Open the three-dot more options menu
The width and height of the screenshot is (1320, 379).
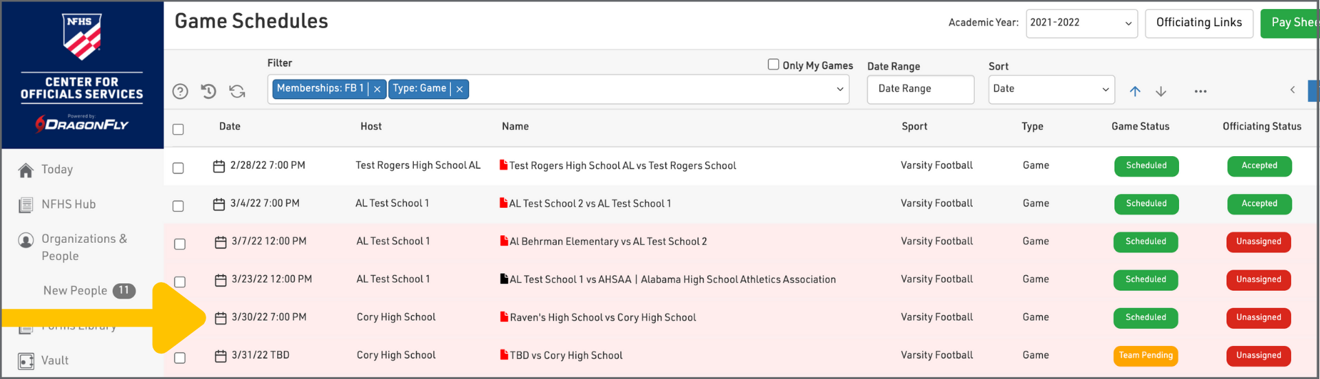click(1200, 91)
